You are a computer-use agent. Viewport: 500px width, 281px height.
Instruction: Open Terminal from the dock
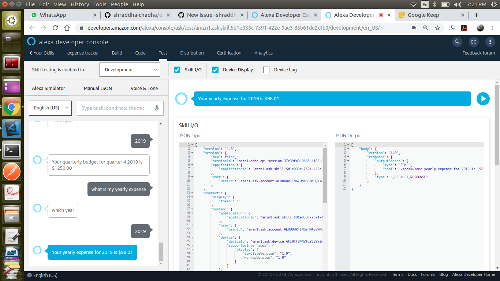[x=12, y=150]
